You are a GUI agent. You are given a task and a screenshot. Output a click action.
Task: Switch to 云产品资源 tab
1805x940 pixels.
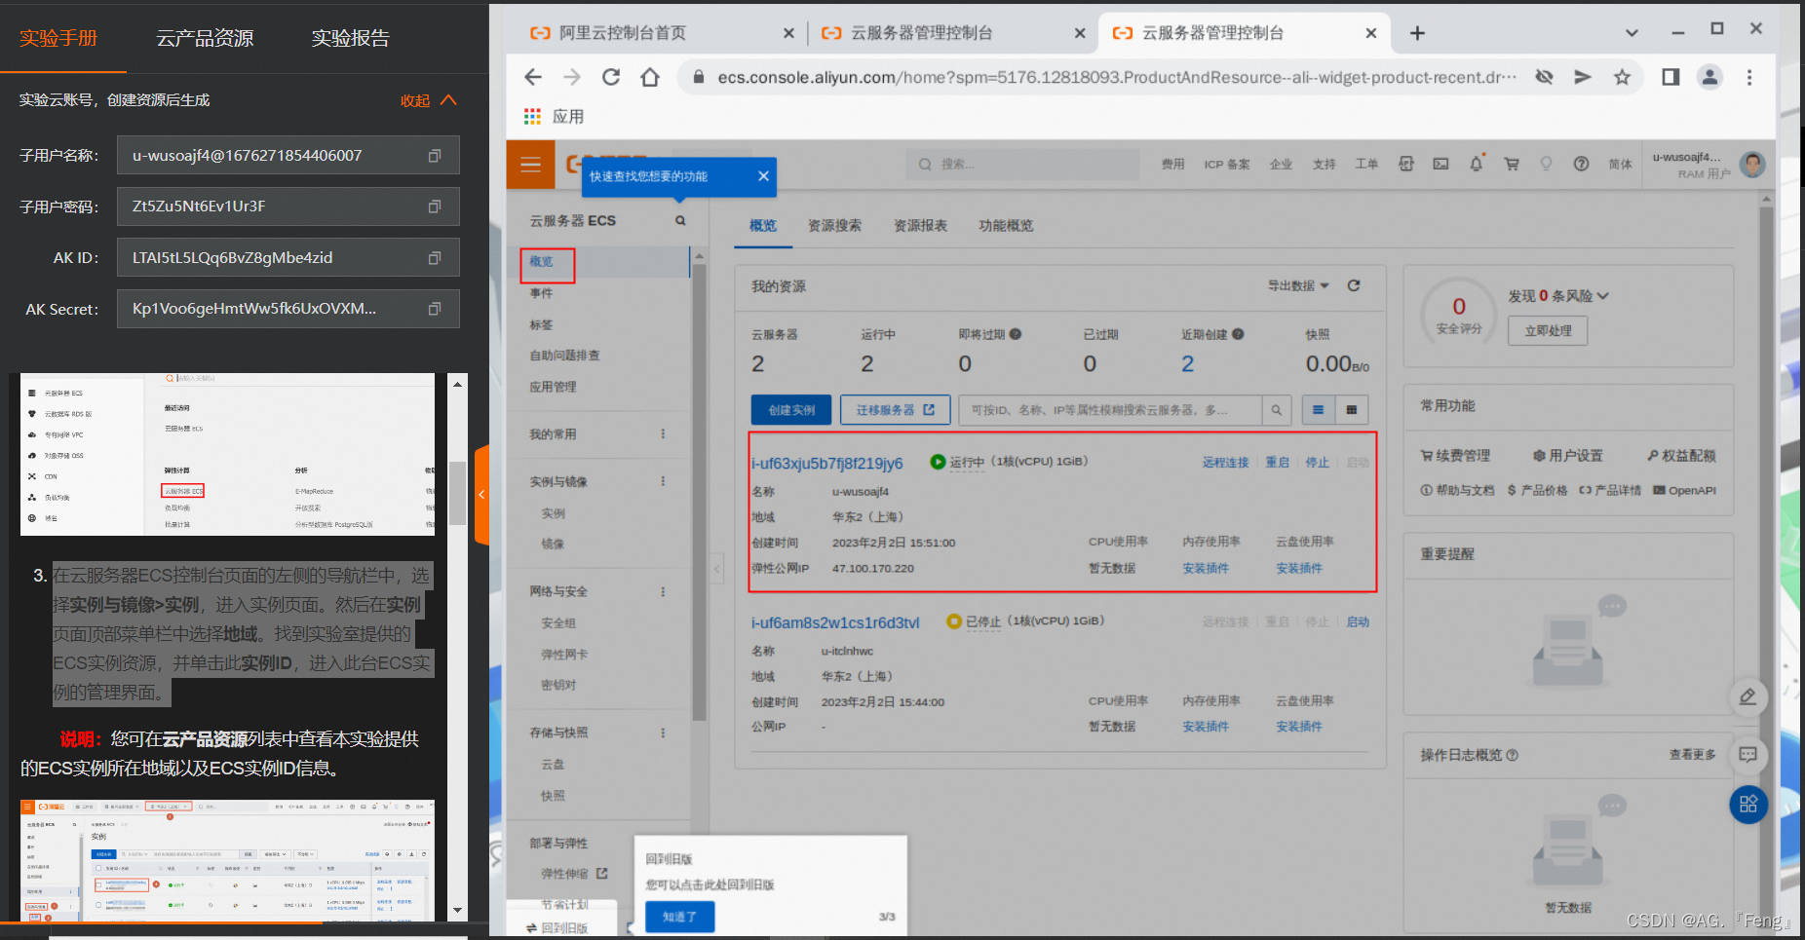pos(205,38)
